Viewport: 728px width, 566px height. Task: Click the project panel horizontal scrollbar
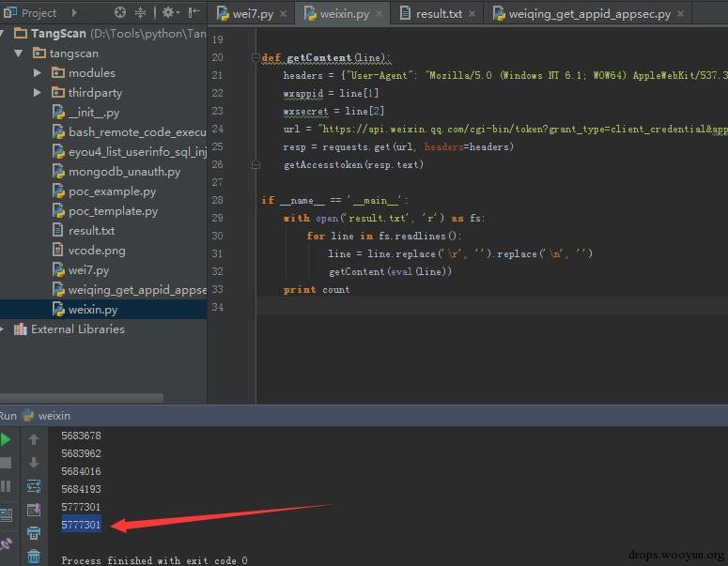click(81, 398)
